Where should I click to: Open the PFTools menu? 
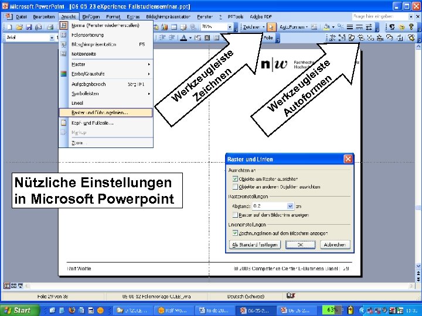point(236,16)
